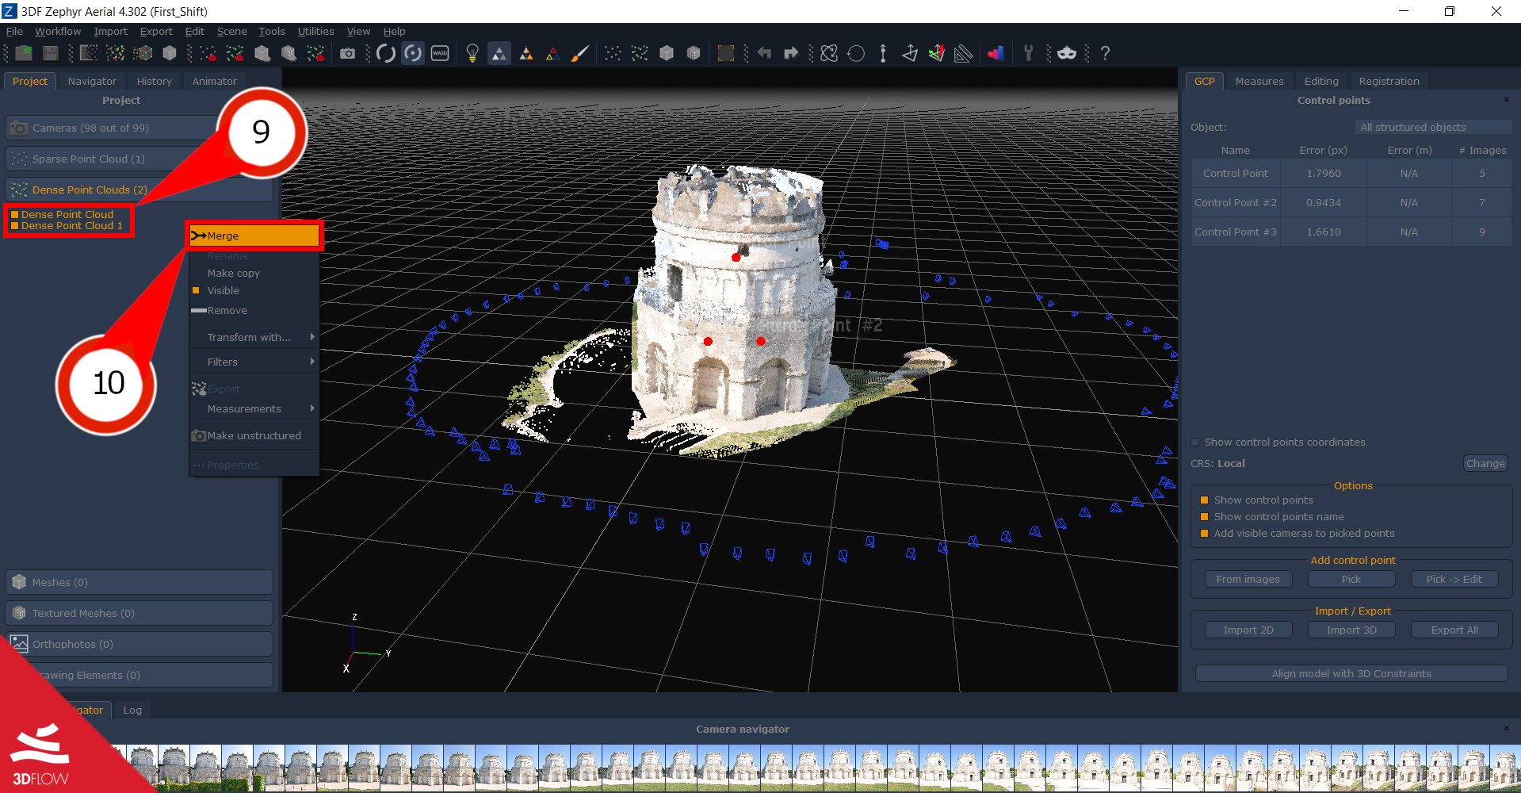The image size is (1521, 793).
Task: Toggle Show control points option
Action: [1204, 500]
